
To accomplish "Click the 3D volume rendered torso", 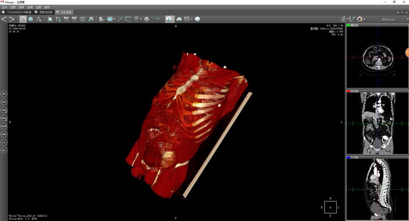I will click(187, 125).
